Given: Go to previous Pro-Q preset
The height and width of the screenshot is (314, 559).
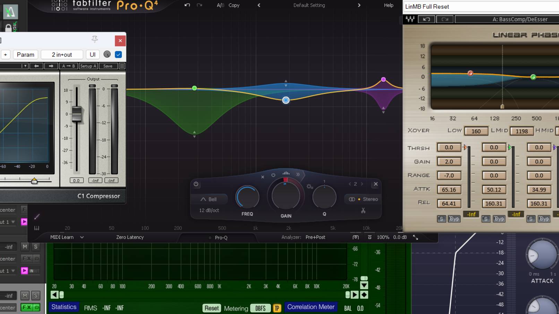Looking at the screenshot, I should [259, 5].
